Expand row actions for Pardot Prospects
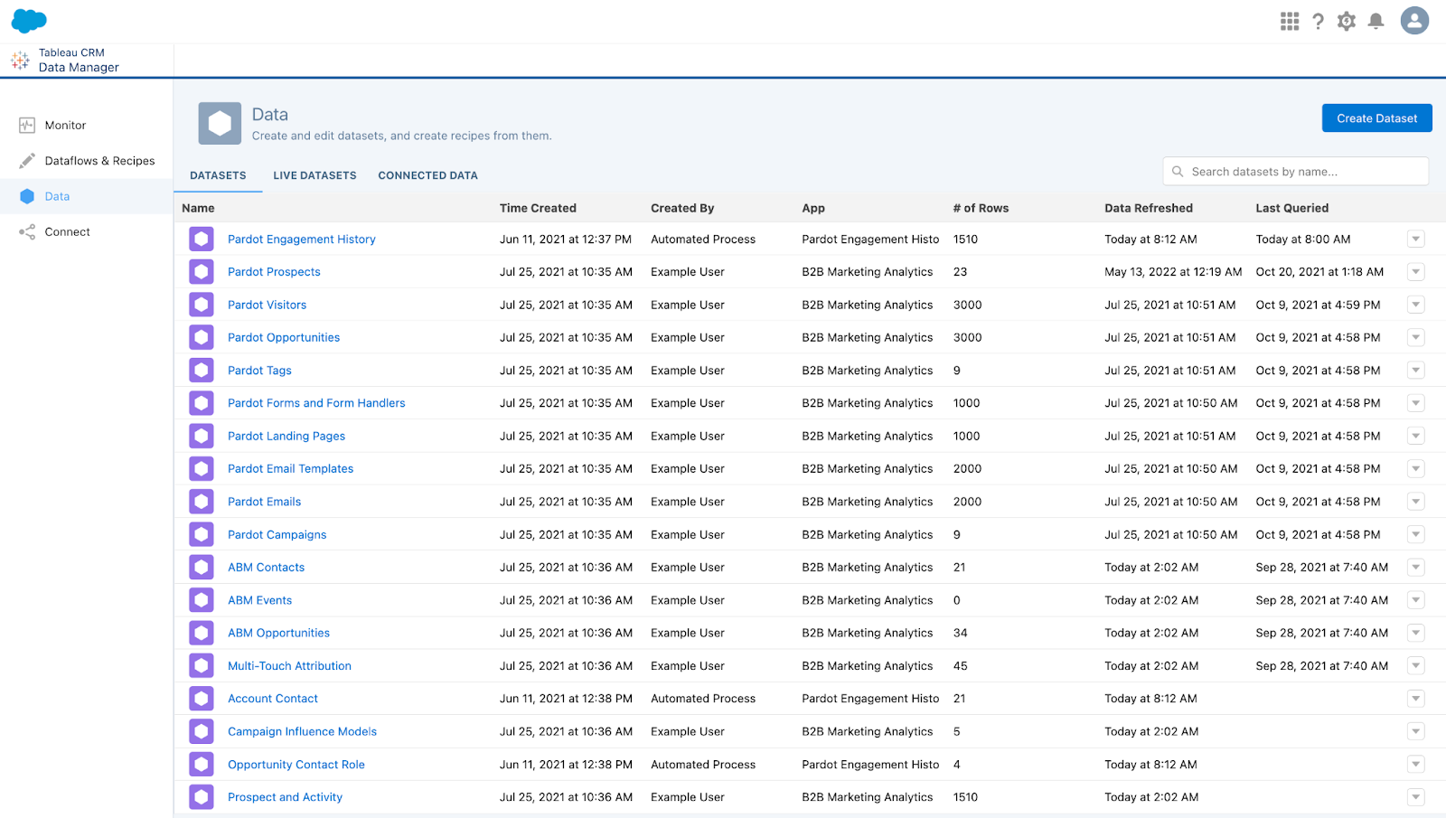The width and height of the screenshot is (1446, 818). 1416,272
